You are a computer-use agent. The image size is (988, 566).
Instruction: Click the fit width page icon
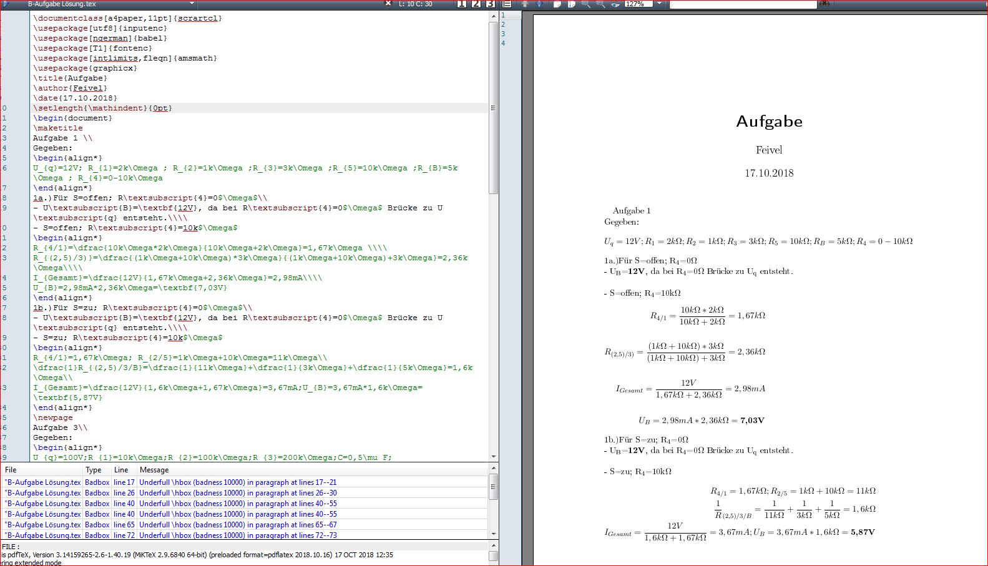557,4
